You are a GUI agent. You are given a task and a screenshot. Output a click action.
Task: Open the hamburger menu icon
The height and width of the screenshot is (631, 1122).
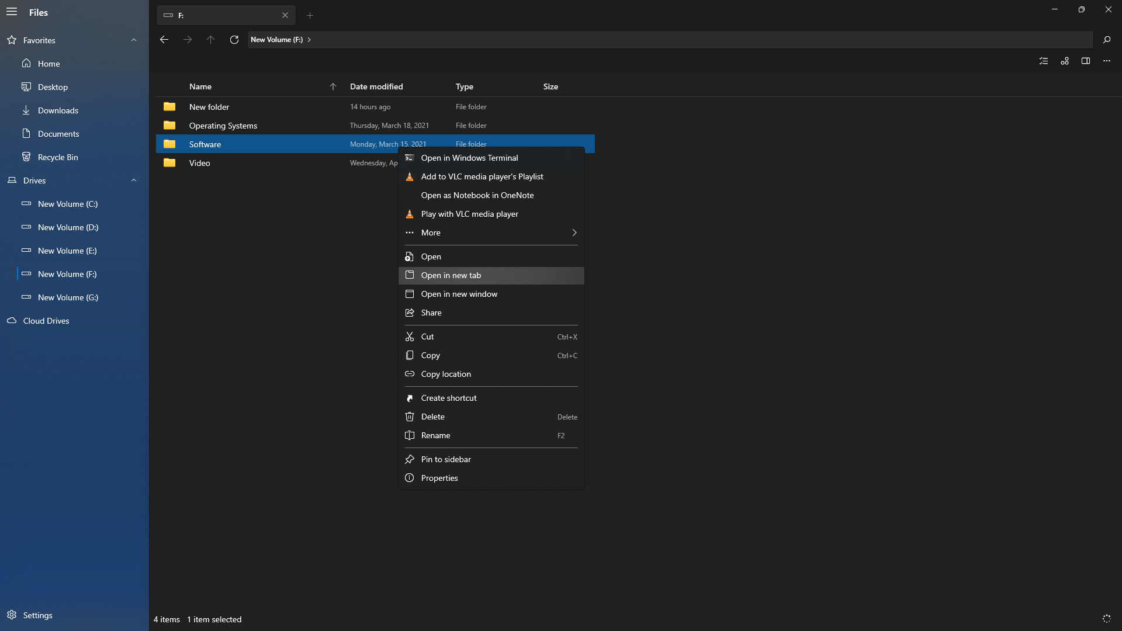12,12
